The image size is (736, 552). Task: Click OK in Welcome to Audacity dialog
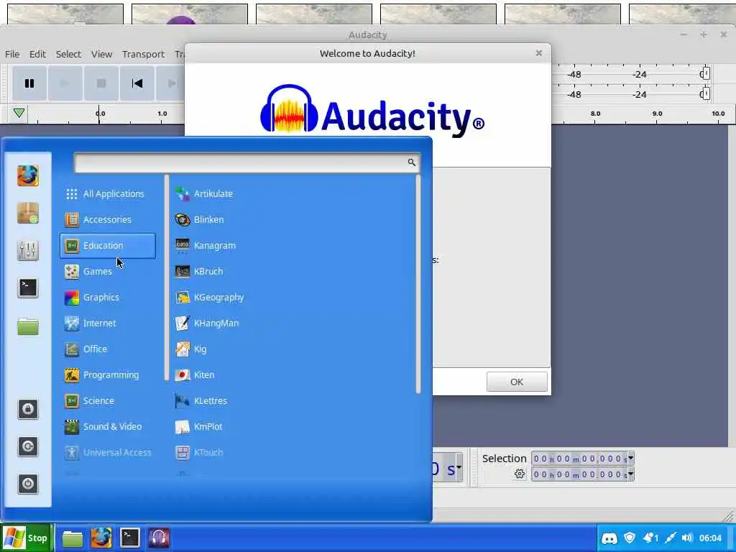[x=517, y=382]
